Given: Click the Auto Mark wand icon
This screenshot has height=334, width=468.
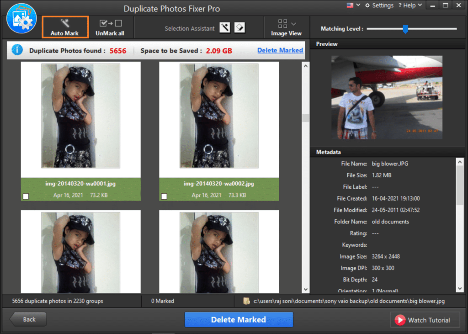Looking at the screenshot, I should [x=65, y=23].
